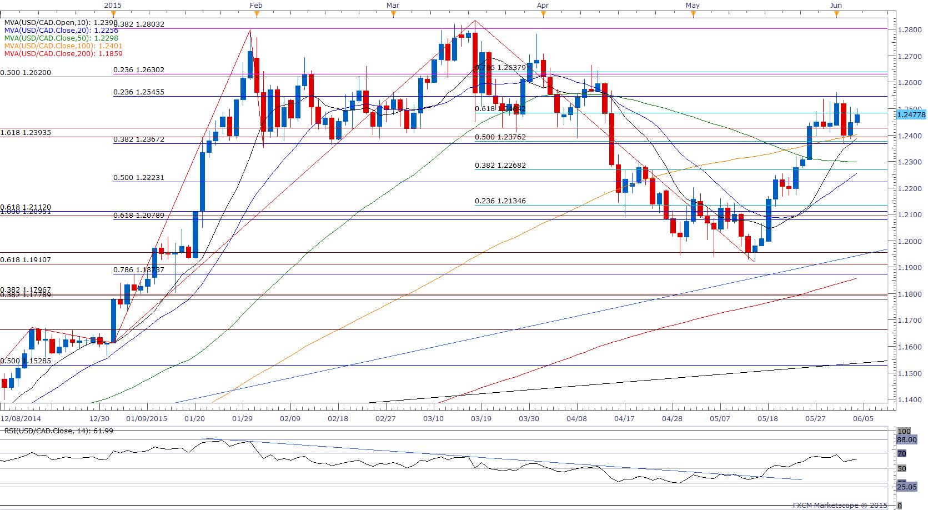Select the Fibonacci label 0.236 1.25455
This screenshot has width=928, height=510.
tap(139, 92)
